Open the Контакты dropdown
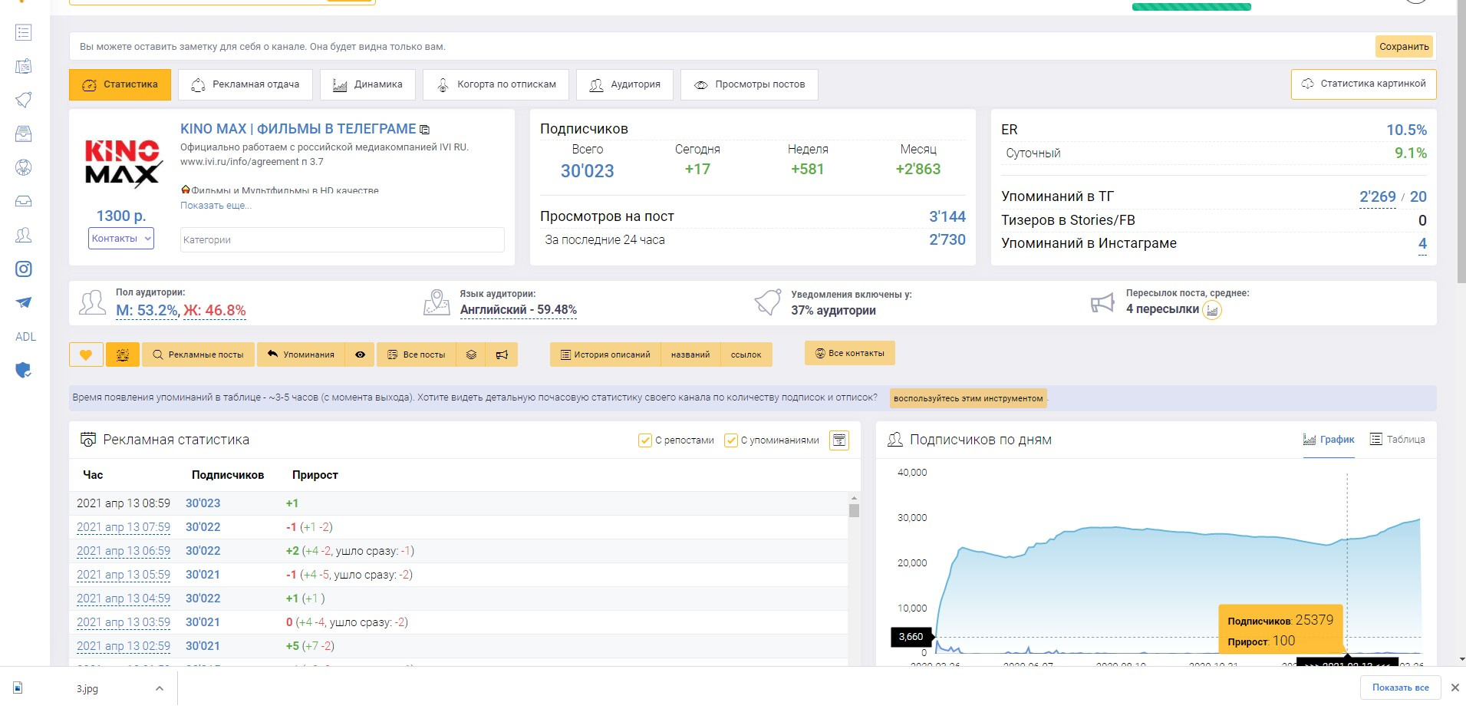The height and width of the screenshot is (709, 1466). (x=121, y=239)
